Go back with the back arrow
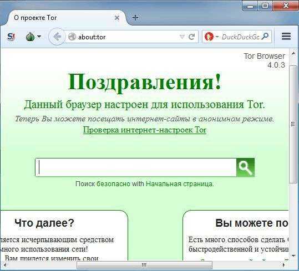Viewport: 299px width, 271px height. coord(57,37)
